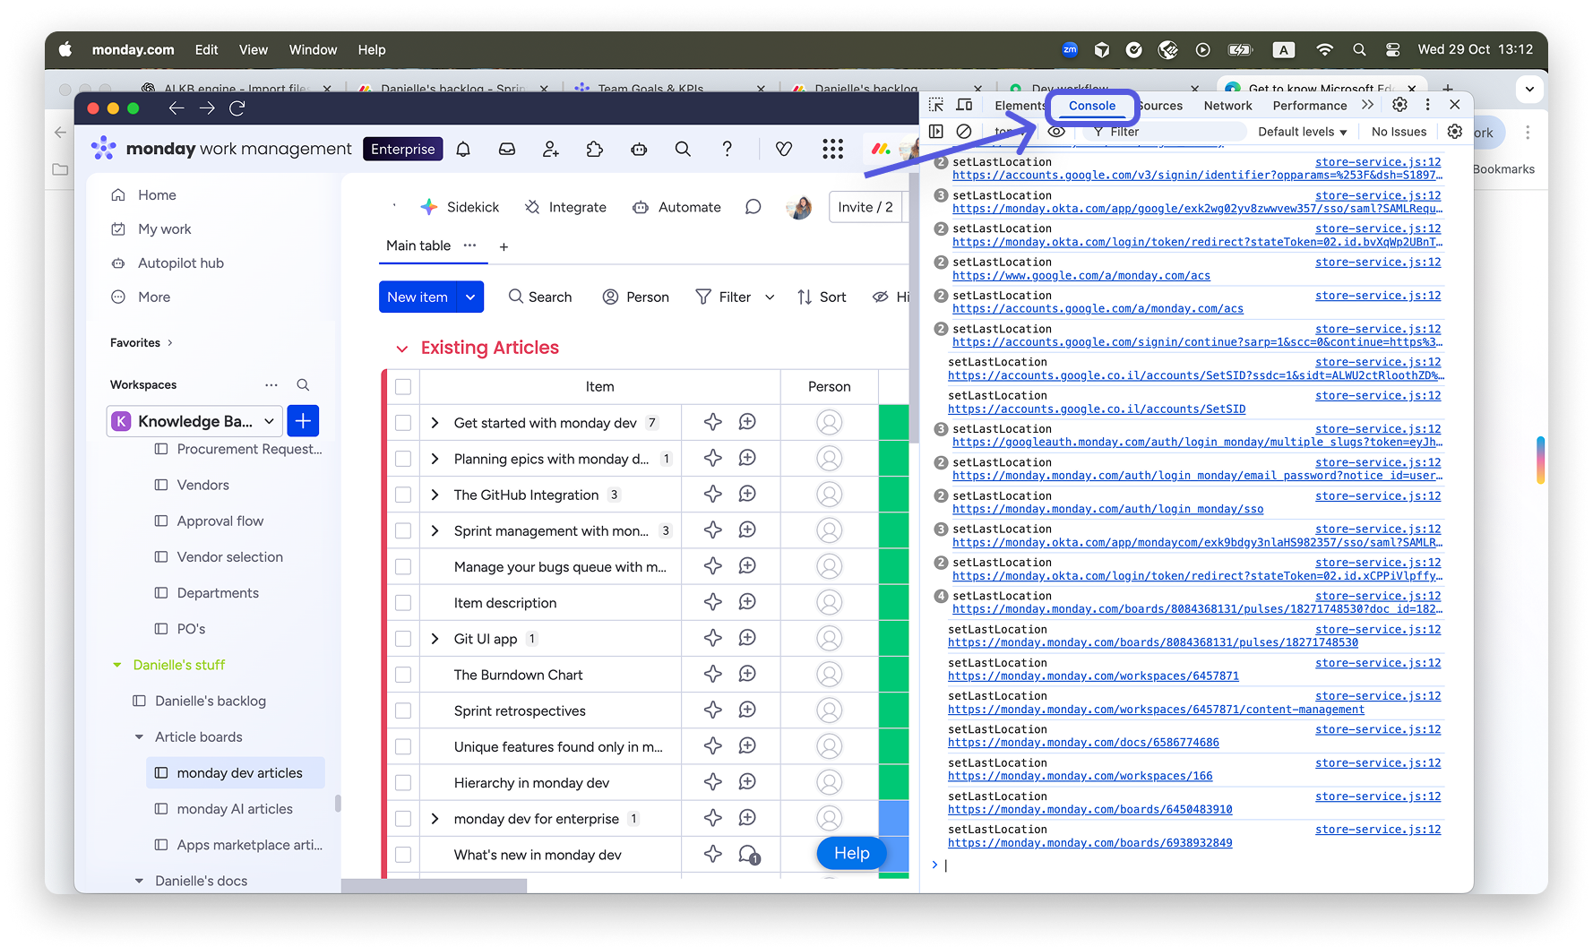Click the search magnifier in monday header
The height and width of the screenshot is (947, 1593).
click(683, 149)
